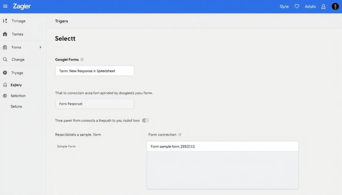Click the Form sample form input field
The image size is (342, 195).
(222, 146)
